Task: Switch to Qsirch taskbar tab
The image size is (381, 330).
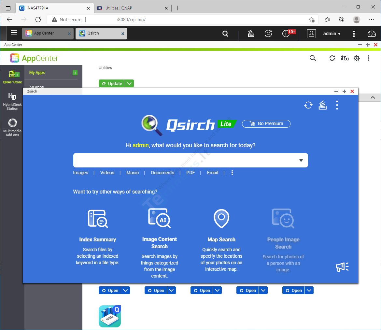Action: [101, 33]
